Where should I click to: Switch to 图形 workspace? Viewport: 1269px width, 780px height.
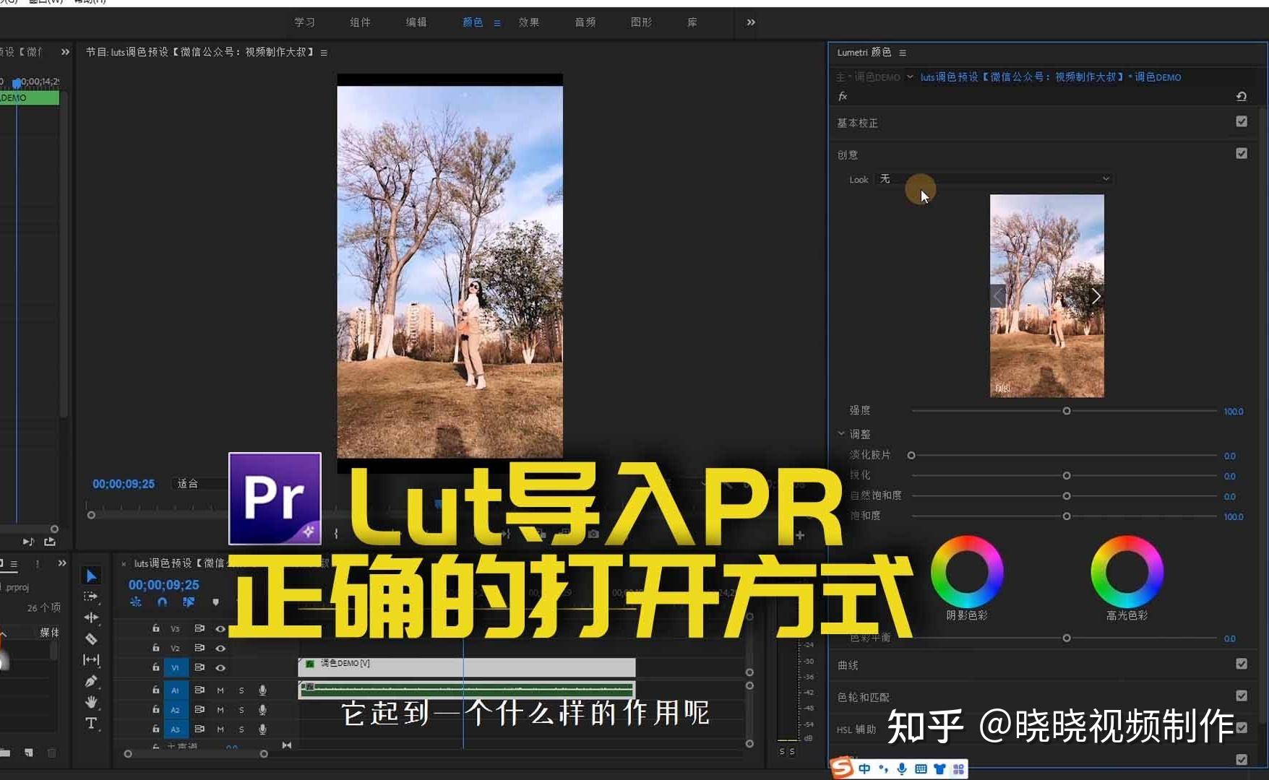point(641,22)
